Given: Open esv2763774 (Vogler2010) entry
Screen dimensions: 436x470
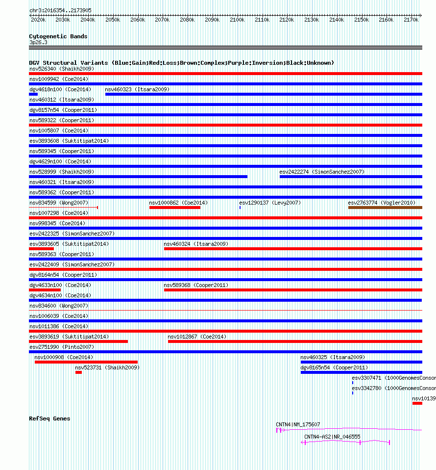Looking at the screenshot, I should [382, 203].
